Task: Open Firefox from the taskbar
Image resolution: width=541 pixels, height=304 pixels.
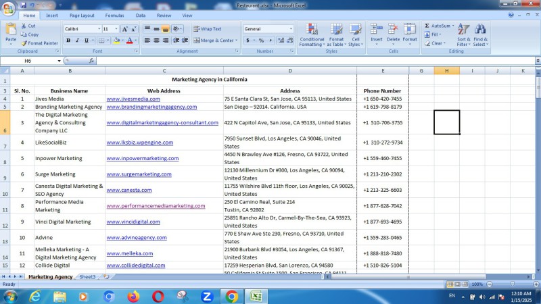Action: pyautogui.click(x=133, y=296)
